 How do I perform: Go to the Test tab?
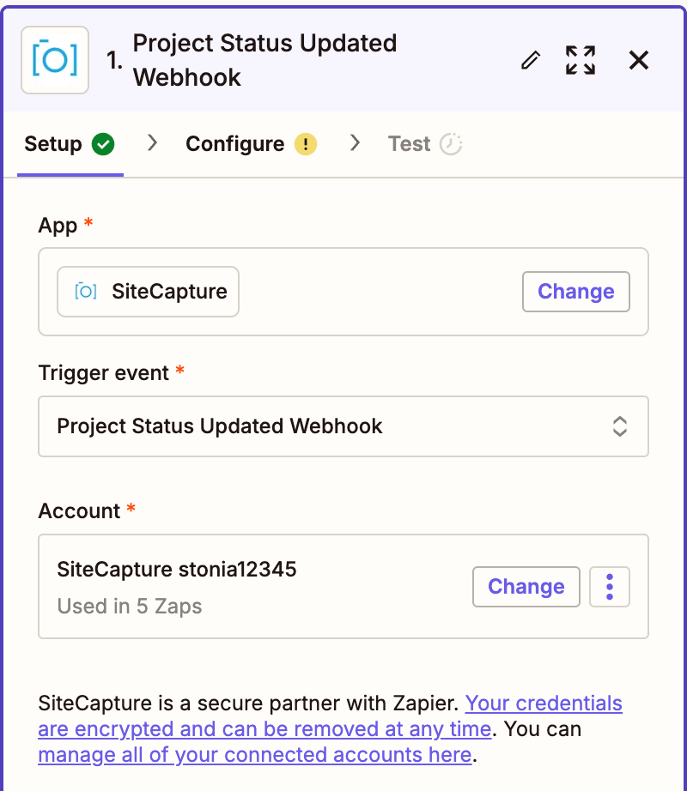[x=409, y=144]
